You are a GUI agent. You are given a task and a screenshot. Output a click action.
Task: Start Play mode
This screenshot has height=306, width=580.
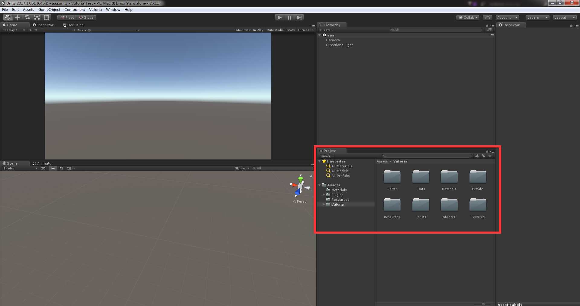(279, 17)
